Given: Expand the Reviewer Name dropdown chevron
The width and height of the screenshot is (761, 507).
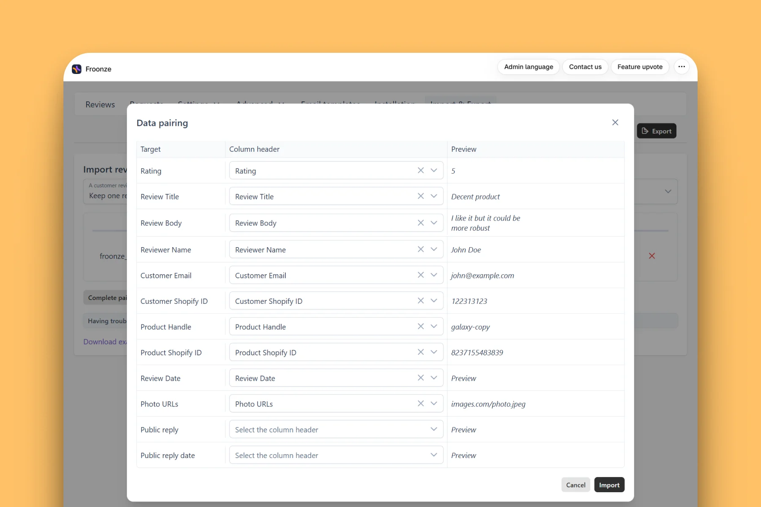Looking at the screenshot, I should [434, 249].
